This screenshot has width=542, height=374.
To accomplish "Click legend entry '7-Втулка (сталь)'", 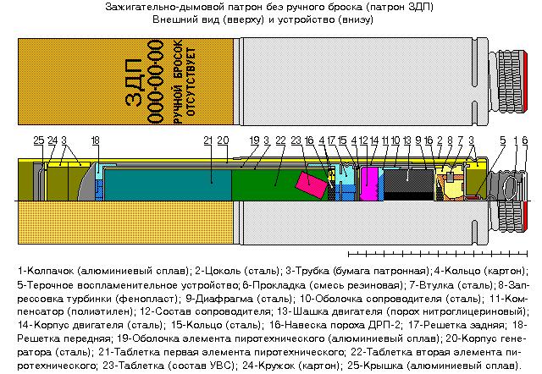I will pos(452,285).
